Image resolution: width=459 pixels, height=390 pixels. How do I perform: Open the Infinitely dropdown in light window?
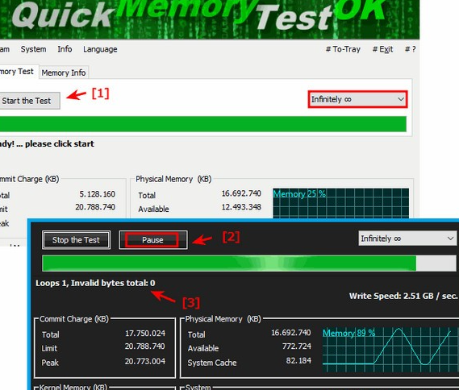[x=357, y=99]
